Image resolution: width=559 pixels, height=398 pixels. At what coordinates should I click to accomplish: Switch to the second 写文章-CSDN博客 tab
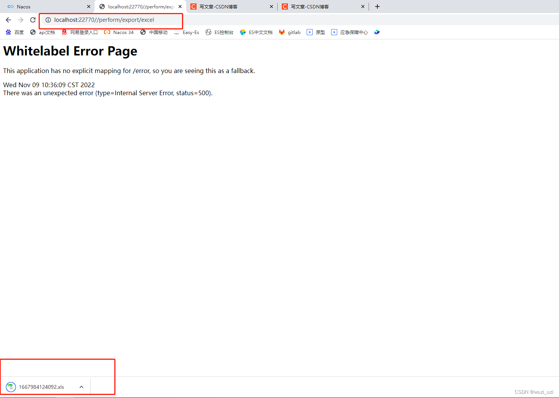pos(323,6)
